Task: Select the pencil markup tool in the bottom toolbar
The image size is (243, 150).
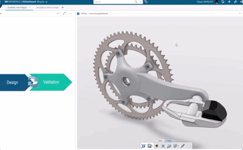Action: pyautogui.click(x=182, y=146)
